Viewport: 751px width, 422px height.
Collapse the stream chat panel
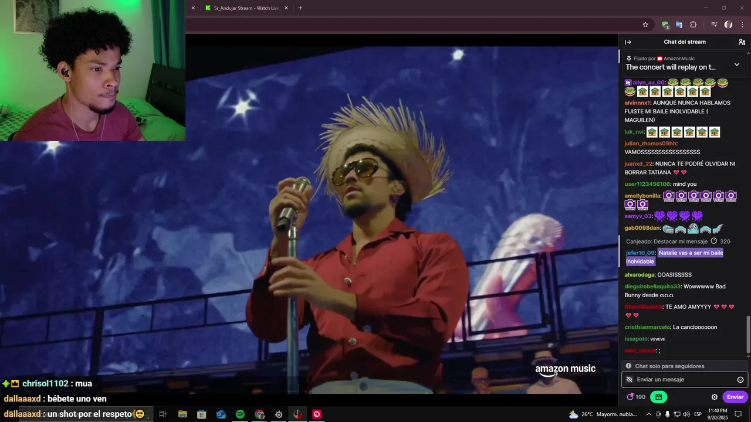click(628, 42)
